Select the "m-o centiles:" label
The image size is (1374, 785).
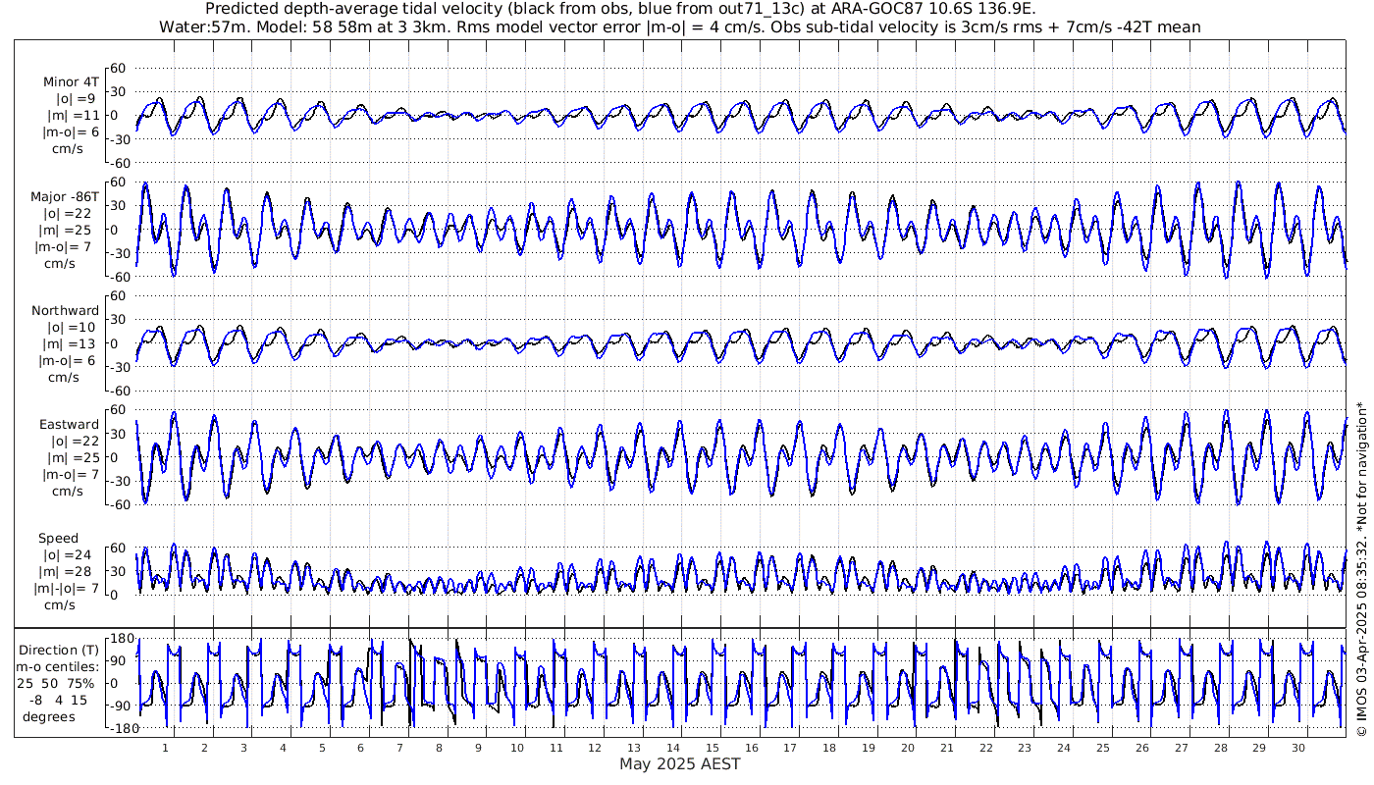[59, 666]
